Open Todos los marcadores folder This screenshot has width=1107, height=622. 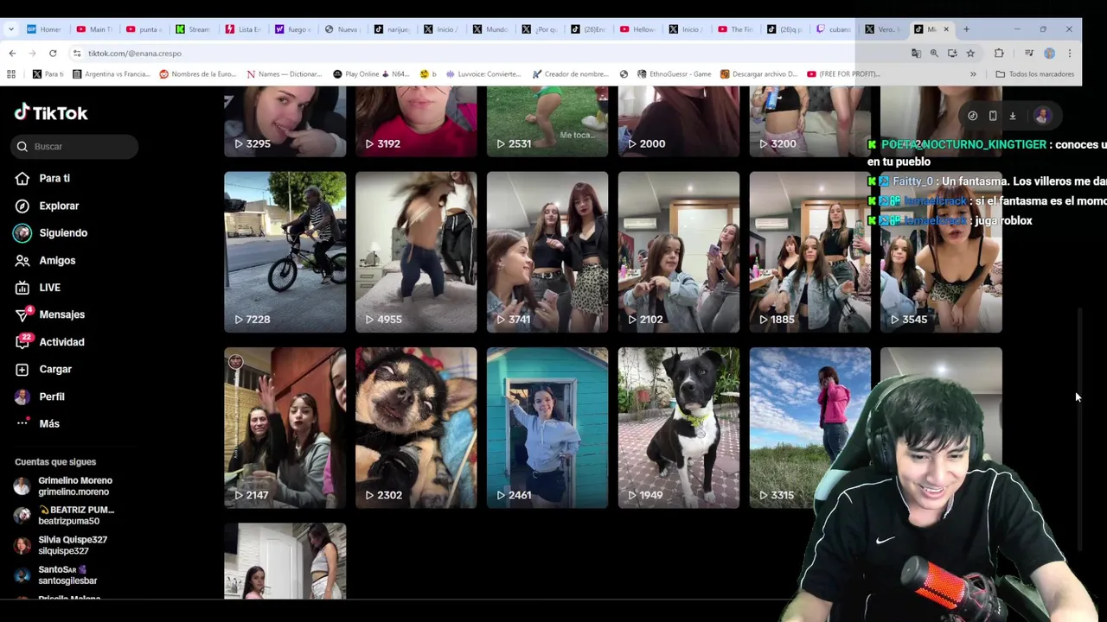pyautogui.click(x=1034, y=74)
